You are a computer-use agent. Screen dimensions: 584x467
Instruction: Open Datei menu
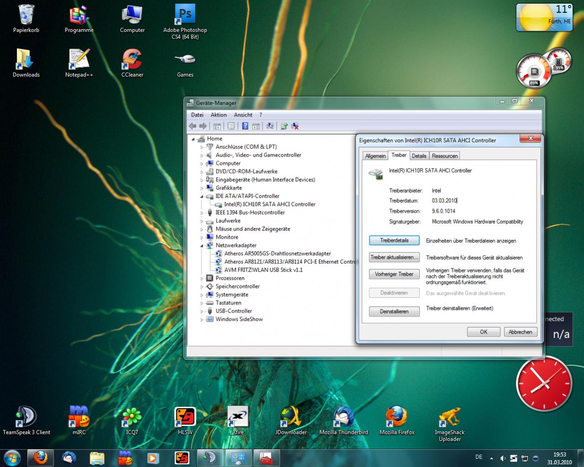[x=197, y=115]
